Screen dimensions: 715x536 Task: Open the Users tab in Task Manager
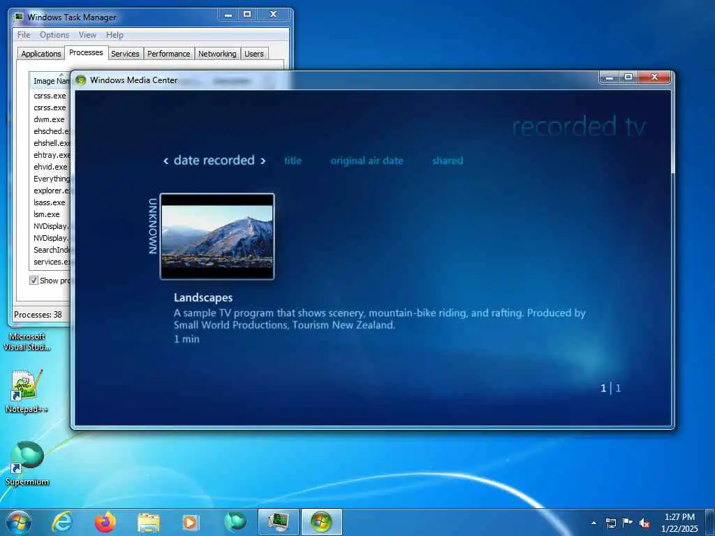[253, 54]
